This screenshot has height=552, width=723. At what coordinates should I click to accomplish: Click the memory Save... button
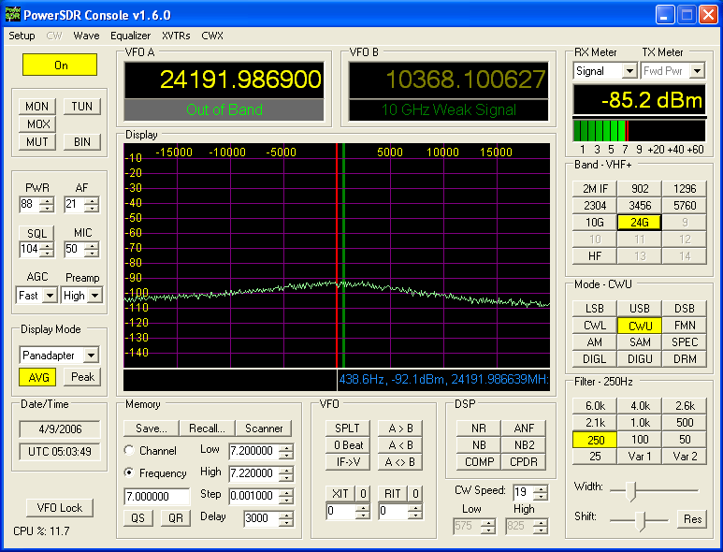click(x=152, y=429)
